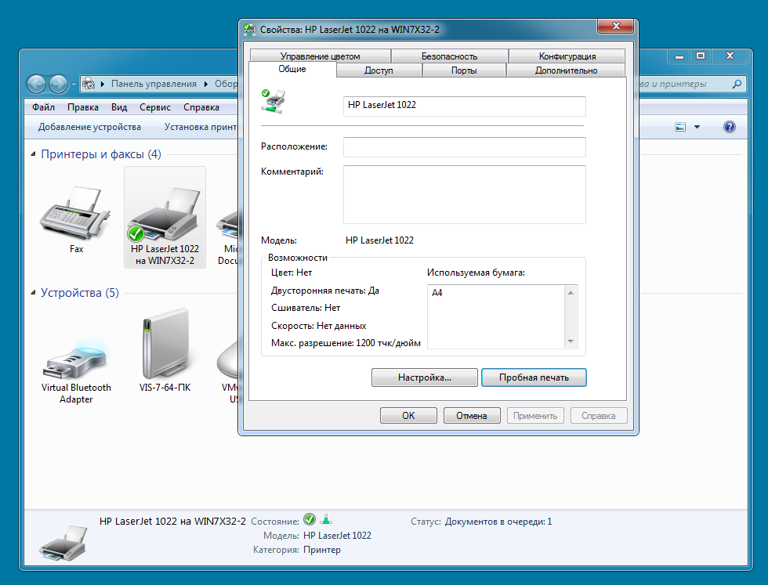Collapse the Принтеры и факсы group
The image size is (768, 585).
point(33,154)
